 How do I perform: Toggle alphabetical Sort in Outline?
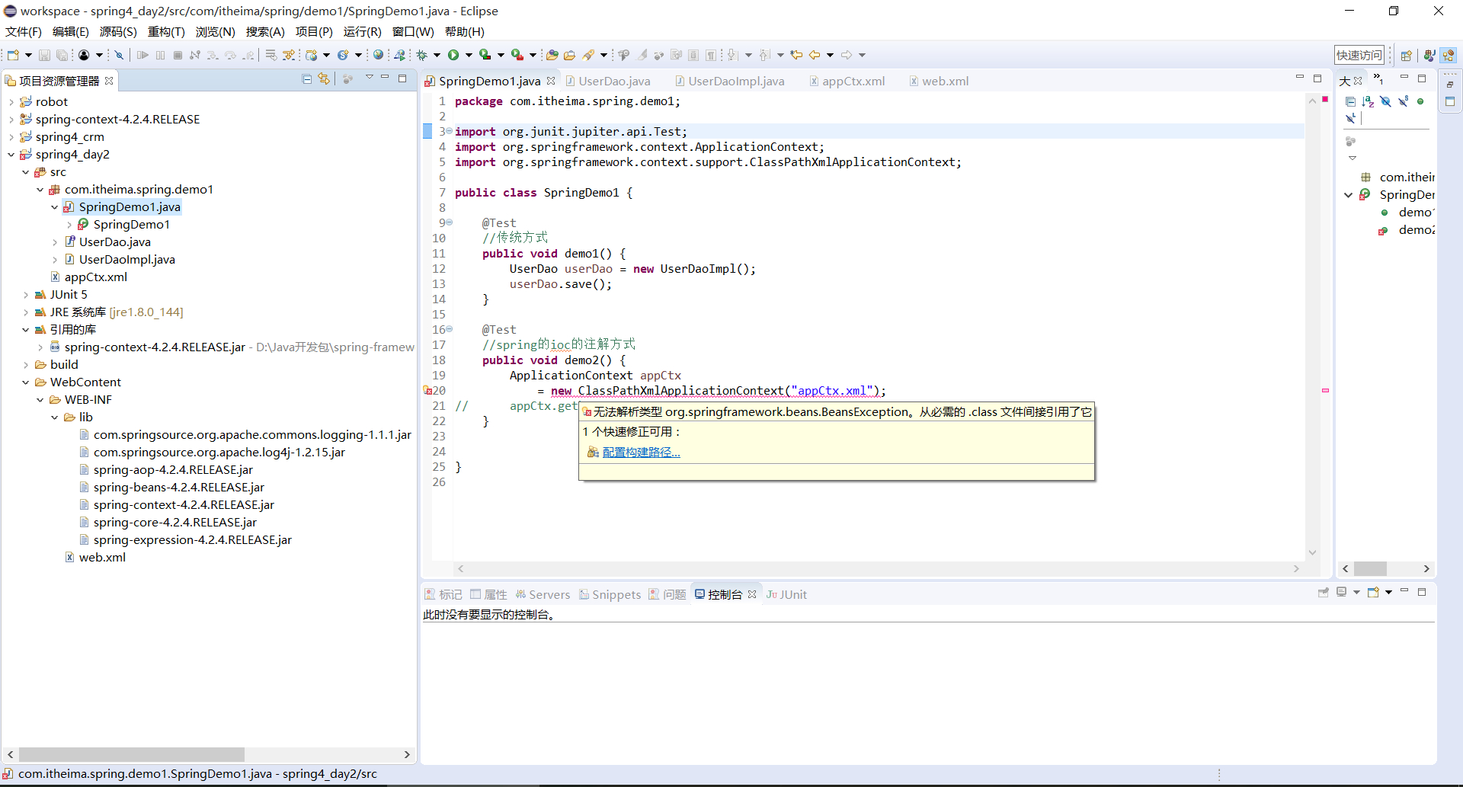click(1368, 101)
